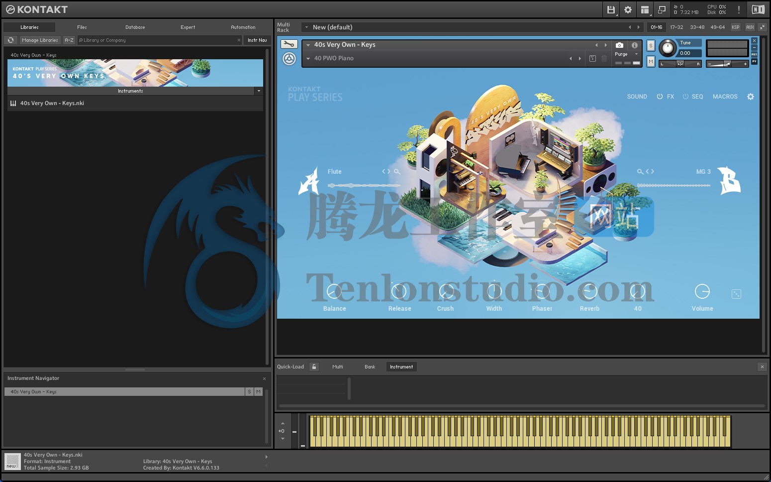Toggle the SEQ power switch

pos(685,97)
